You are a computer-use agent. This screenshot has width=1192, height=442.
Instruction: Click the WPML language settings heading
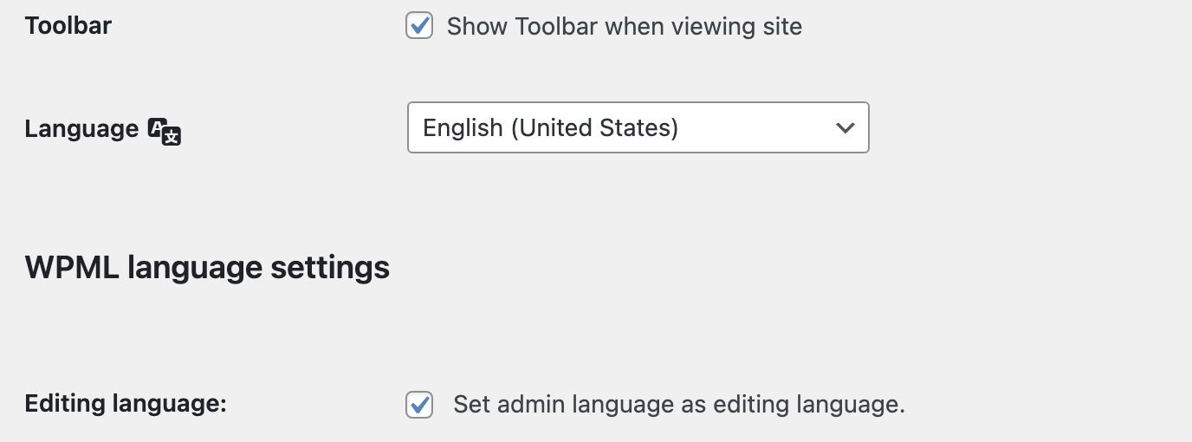pyautogui.click(x=207, y=268)
